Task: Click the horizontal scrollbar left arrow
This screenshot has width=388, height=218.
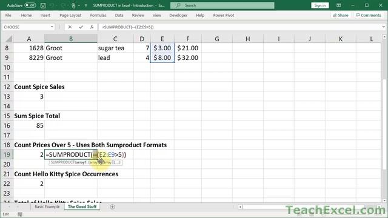Action: [240, 207]
